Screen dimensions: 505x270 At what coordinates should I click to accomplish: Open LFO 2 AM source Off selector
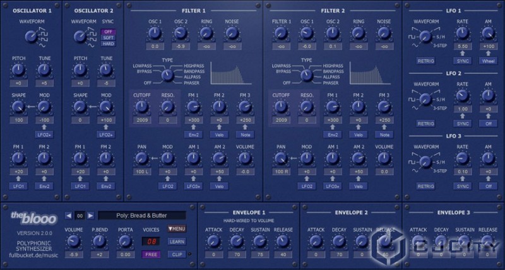[488, 123]
